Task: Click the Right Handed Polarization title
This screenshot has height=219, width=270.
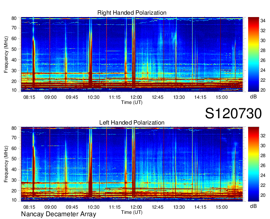Action: 132,13
